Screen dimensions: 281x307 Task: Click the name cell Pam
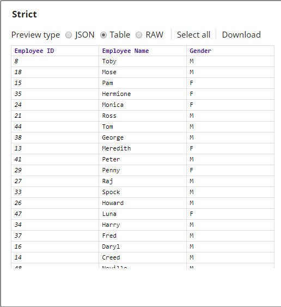(143, 83)
